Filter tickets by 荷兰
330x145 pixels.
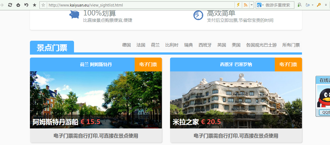tap(155, 45)
